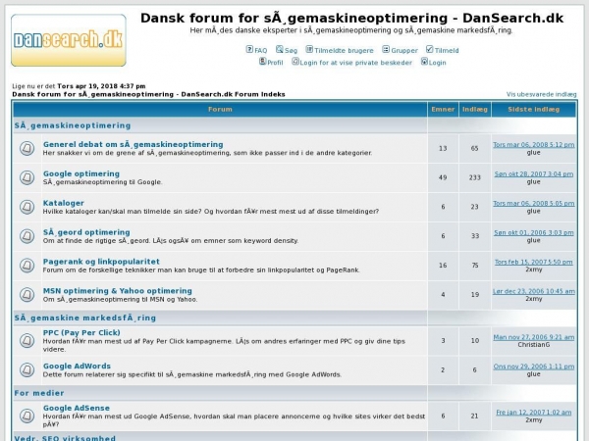Image resolution: width=589 pixels, height=441 pixels.
Task: Open the FAQ page
Action: (261, 51)
